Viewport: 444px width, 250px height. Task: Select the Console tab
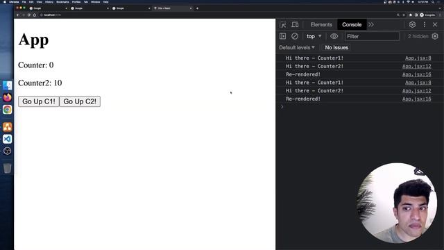352,25
